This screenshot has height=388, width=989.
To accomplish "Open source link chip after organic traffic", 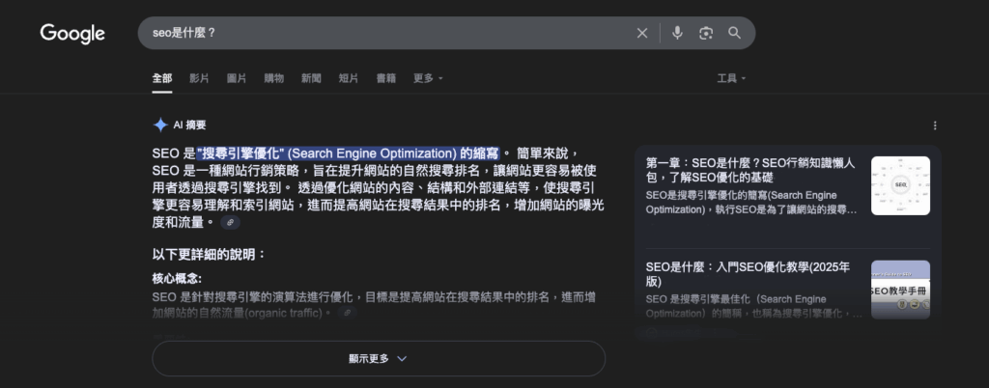I will (x=347, y=313).
